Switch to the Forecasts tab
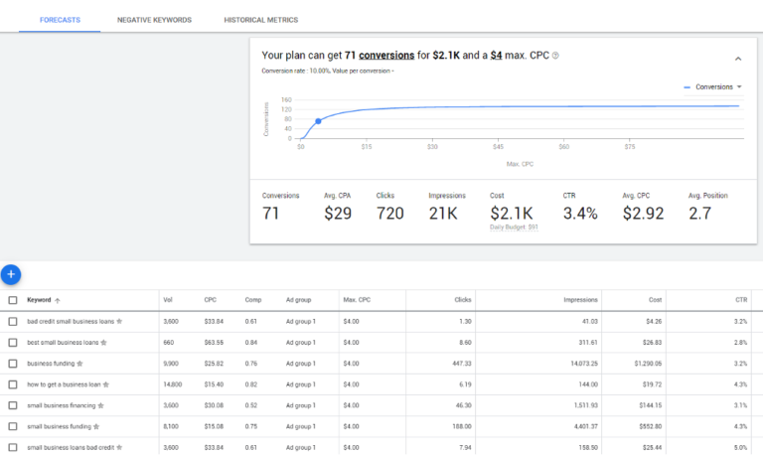Screen dimensions: 763x455 tap(60, 20)
